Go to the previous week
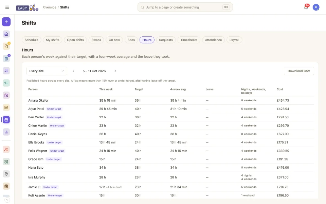326x204 pixels. (x=73, y=71)
